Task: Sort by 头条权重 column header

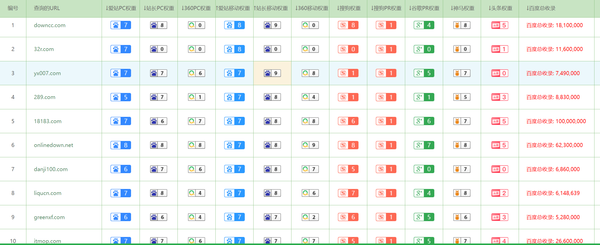Action: point(500,8)
